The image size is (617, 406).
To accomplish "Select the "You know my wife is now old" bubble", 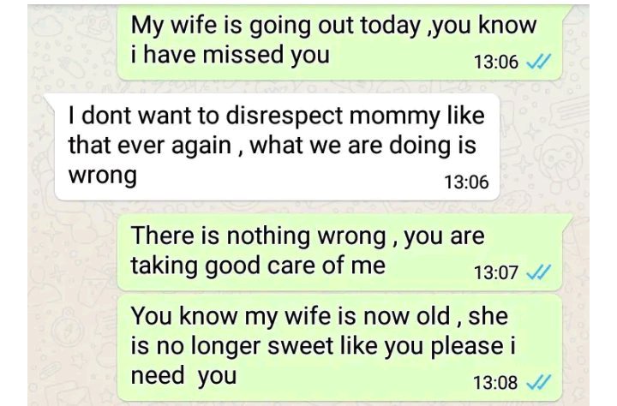I will tap(338, 348).
